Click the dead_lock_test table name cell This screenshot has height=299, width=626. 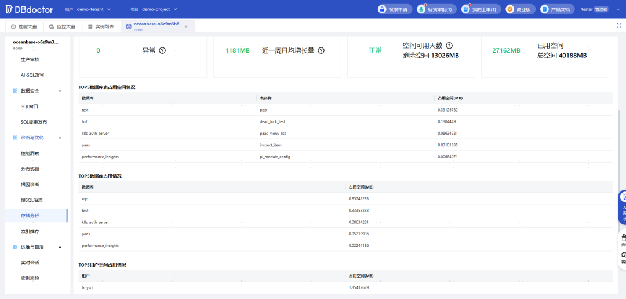click(272, 121)
